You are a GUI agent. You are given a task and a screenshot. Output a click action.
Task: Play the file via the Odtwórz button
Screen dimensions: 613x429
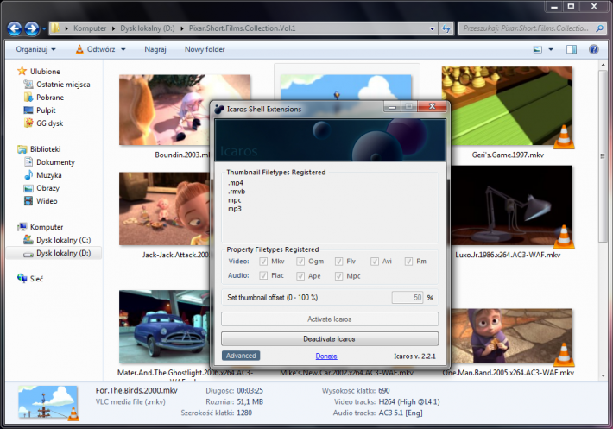pos(95,49)
